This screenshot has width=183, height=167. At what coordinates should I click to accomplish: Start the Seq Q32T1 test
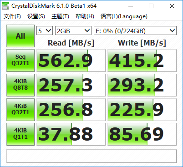pyautogui.click(x=20, y=61)
